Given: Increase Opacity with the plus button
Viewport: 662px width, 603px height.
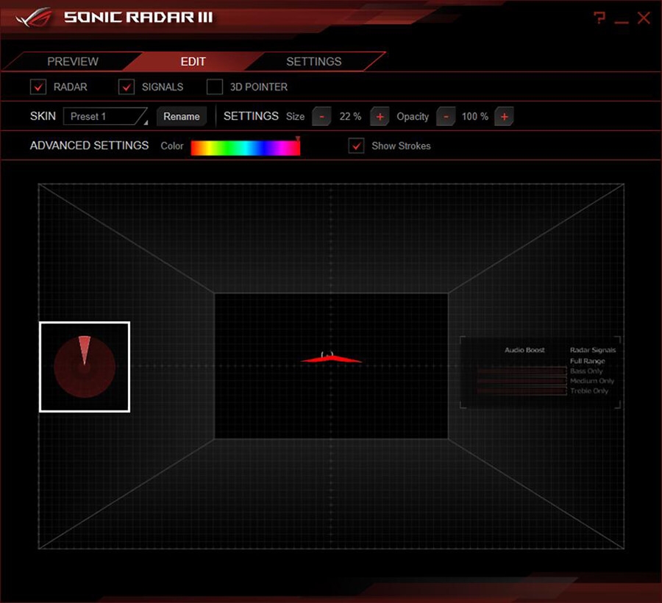Looking at the screenshot, I should coord(504,116).
